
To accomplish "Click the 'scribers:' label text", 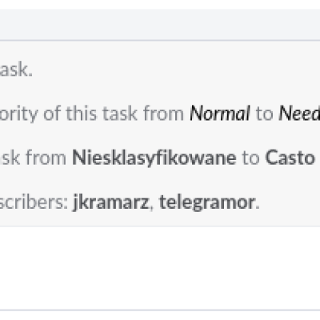I will (34, 202).
